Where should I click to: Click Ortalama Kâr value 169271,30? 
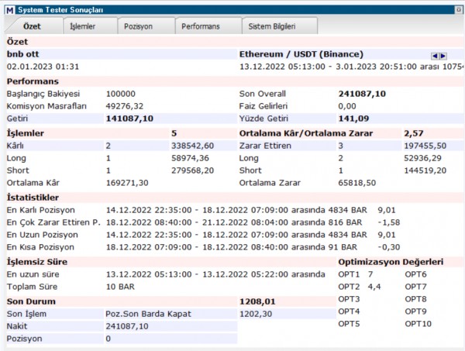click(x=127, y=183)
